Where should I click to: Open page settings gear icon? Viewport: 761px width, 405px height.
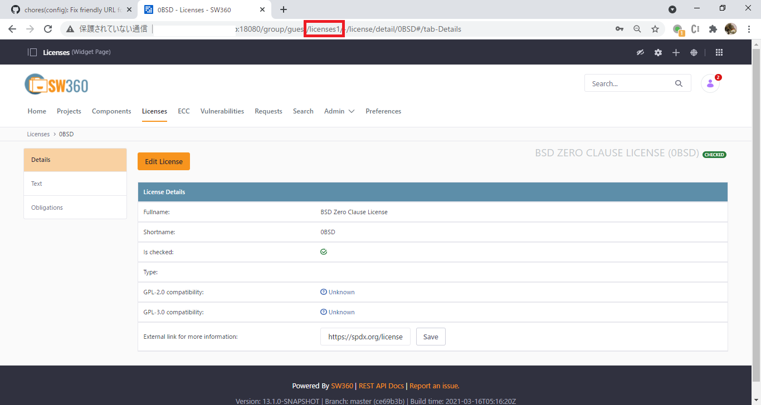658,52
